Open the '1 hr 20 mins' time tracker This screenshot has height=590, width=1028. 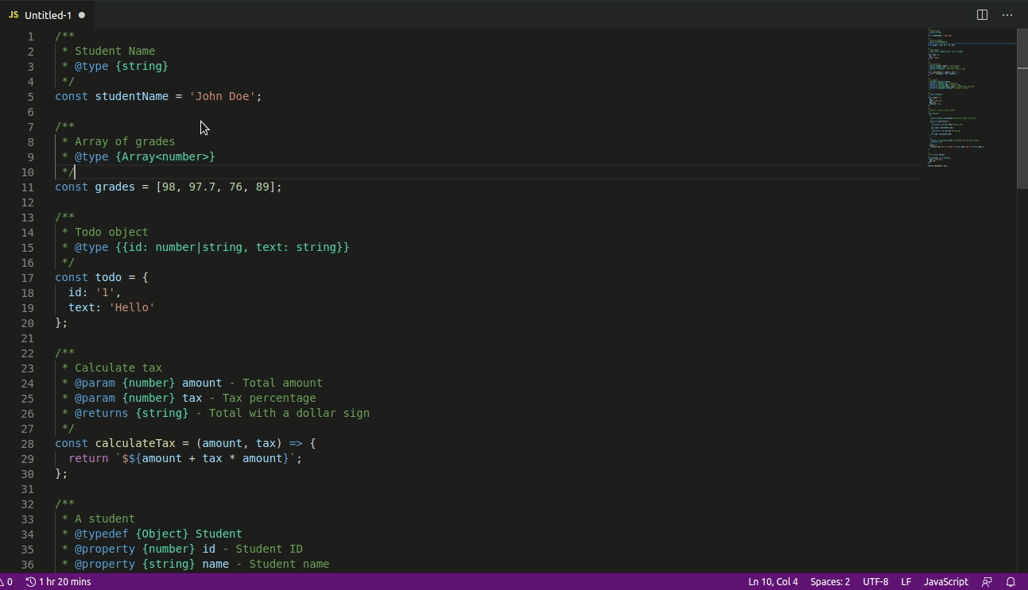(x=58, y=582)
